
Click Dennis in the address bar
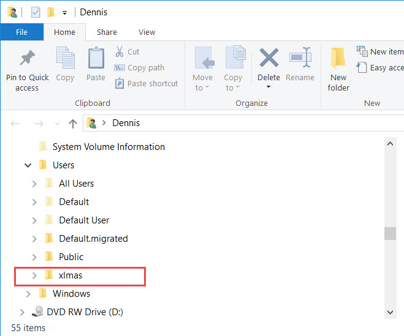tap(126, 123)
